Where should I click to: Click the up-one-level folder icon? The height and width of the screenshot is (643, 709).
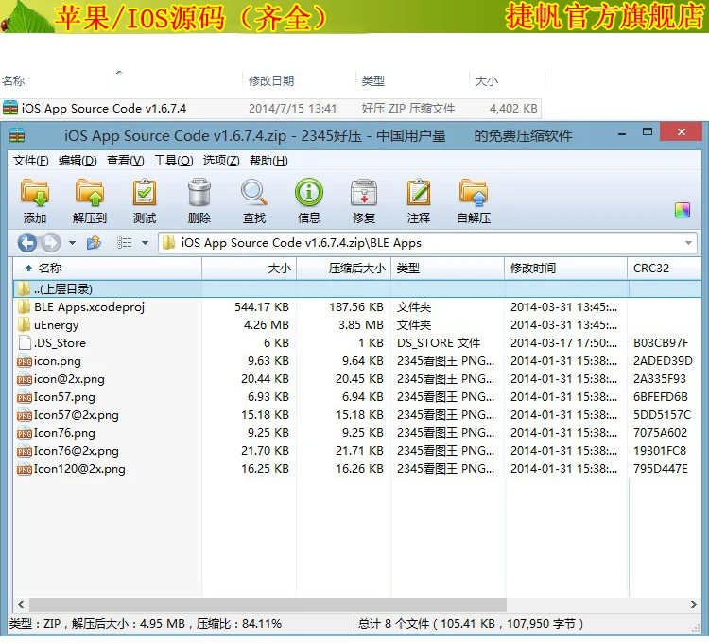(94, 243)
